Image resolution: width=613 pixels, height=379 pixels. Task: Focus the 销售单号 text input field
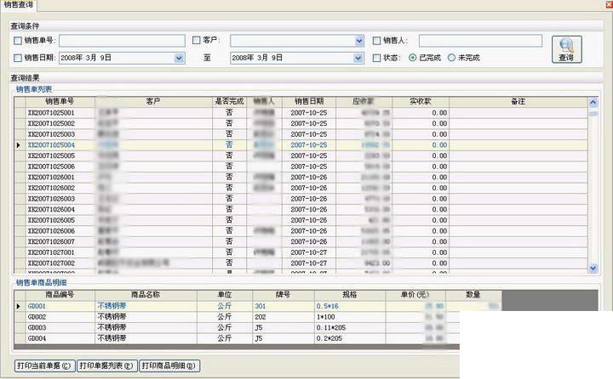(x=122, y=41)
